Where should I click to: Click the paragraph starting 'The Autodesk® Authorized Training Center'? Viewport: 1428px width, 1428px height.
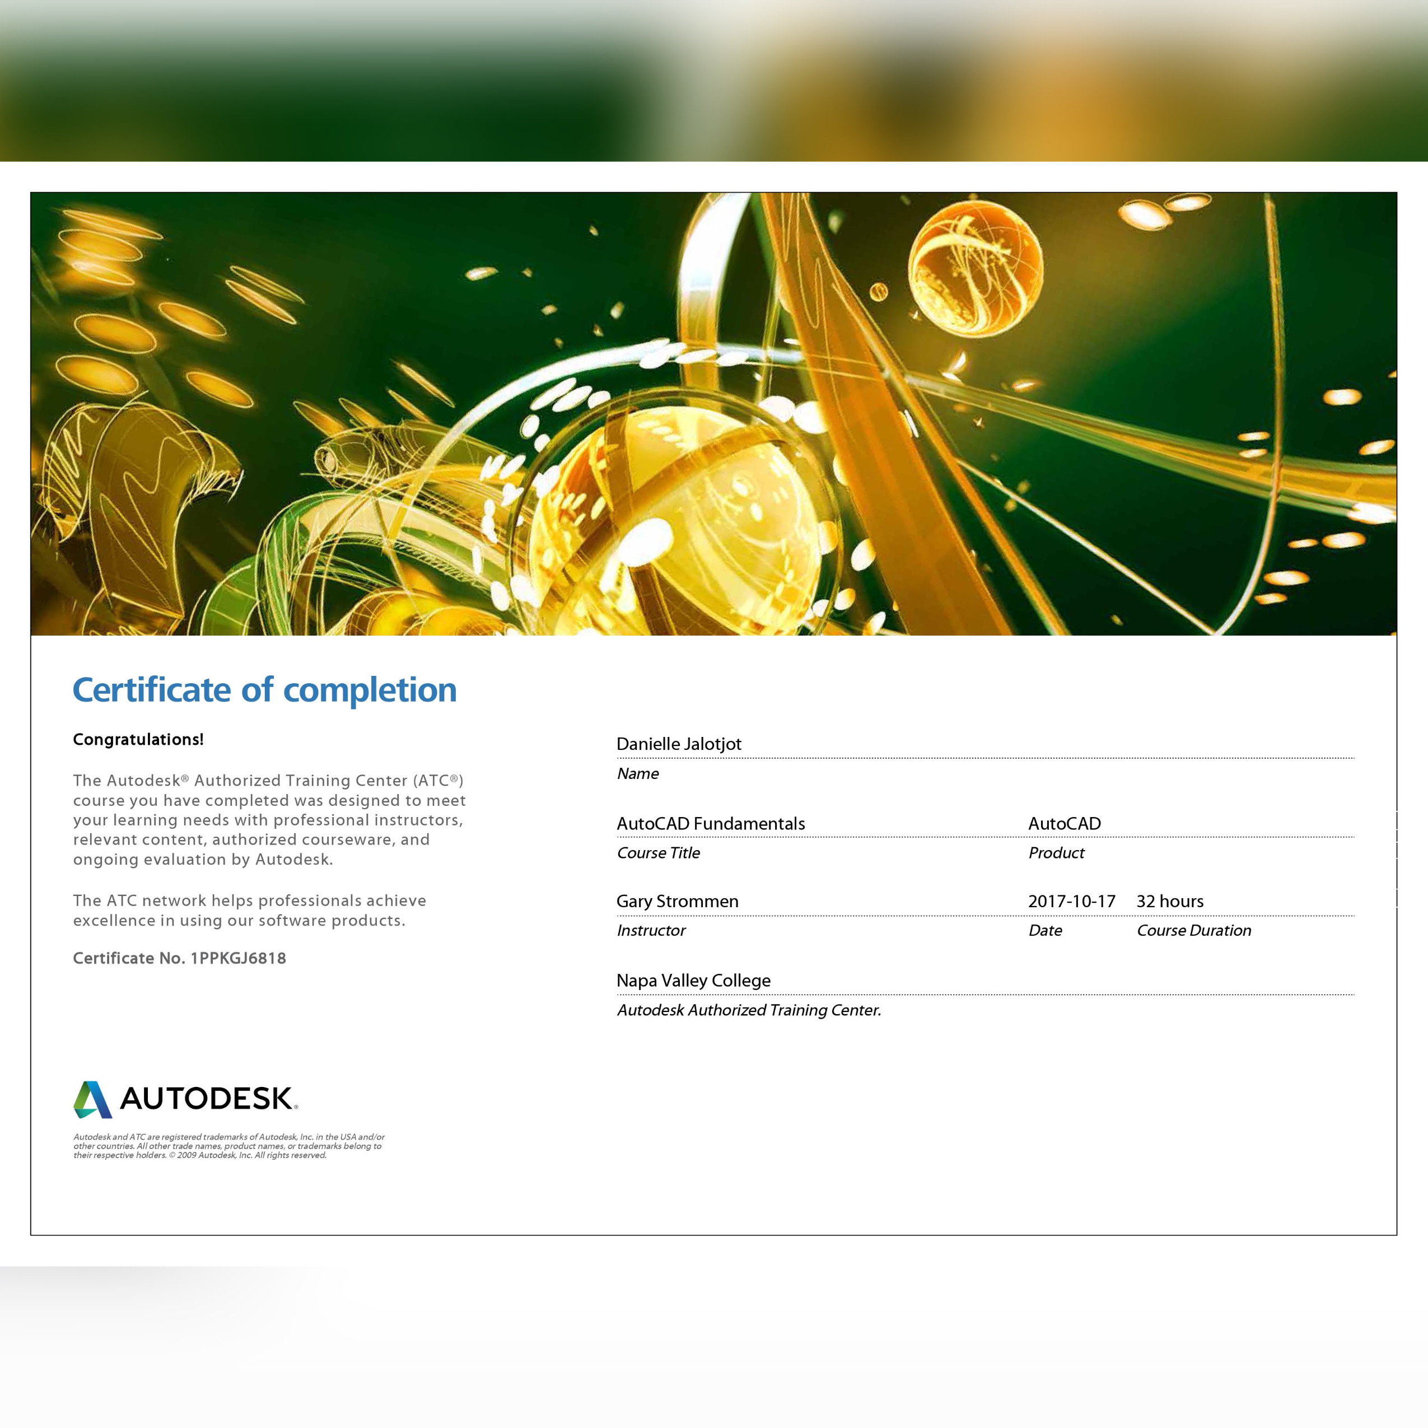[x=269, y=820]
